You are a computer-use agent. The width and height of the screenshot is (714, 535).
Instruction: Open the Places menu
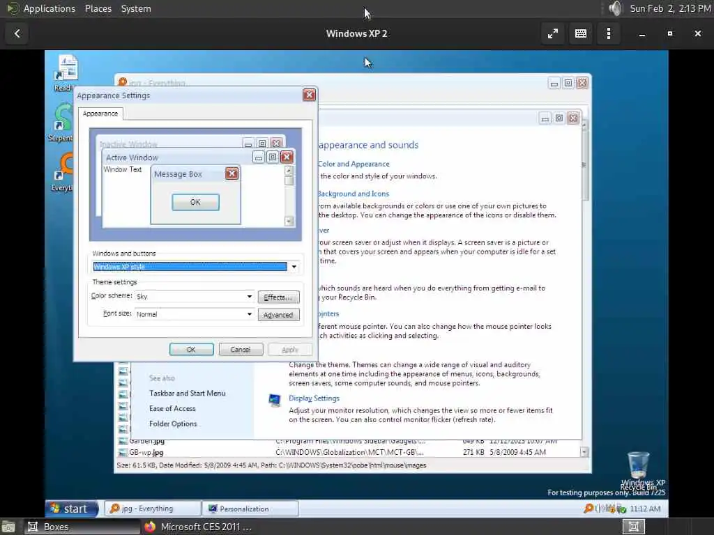pos(98,8)
